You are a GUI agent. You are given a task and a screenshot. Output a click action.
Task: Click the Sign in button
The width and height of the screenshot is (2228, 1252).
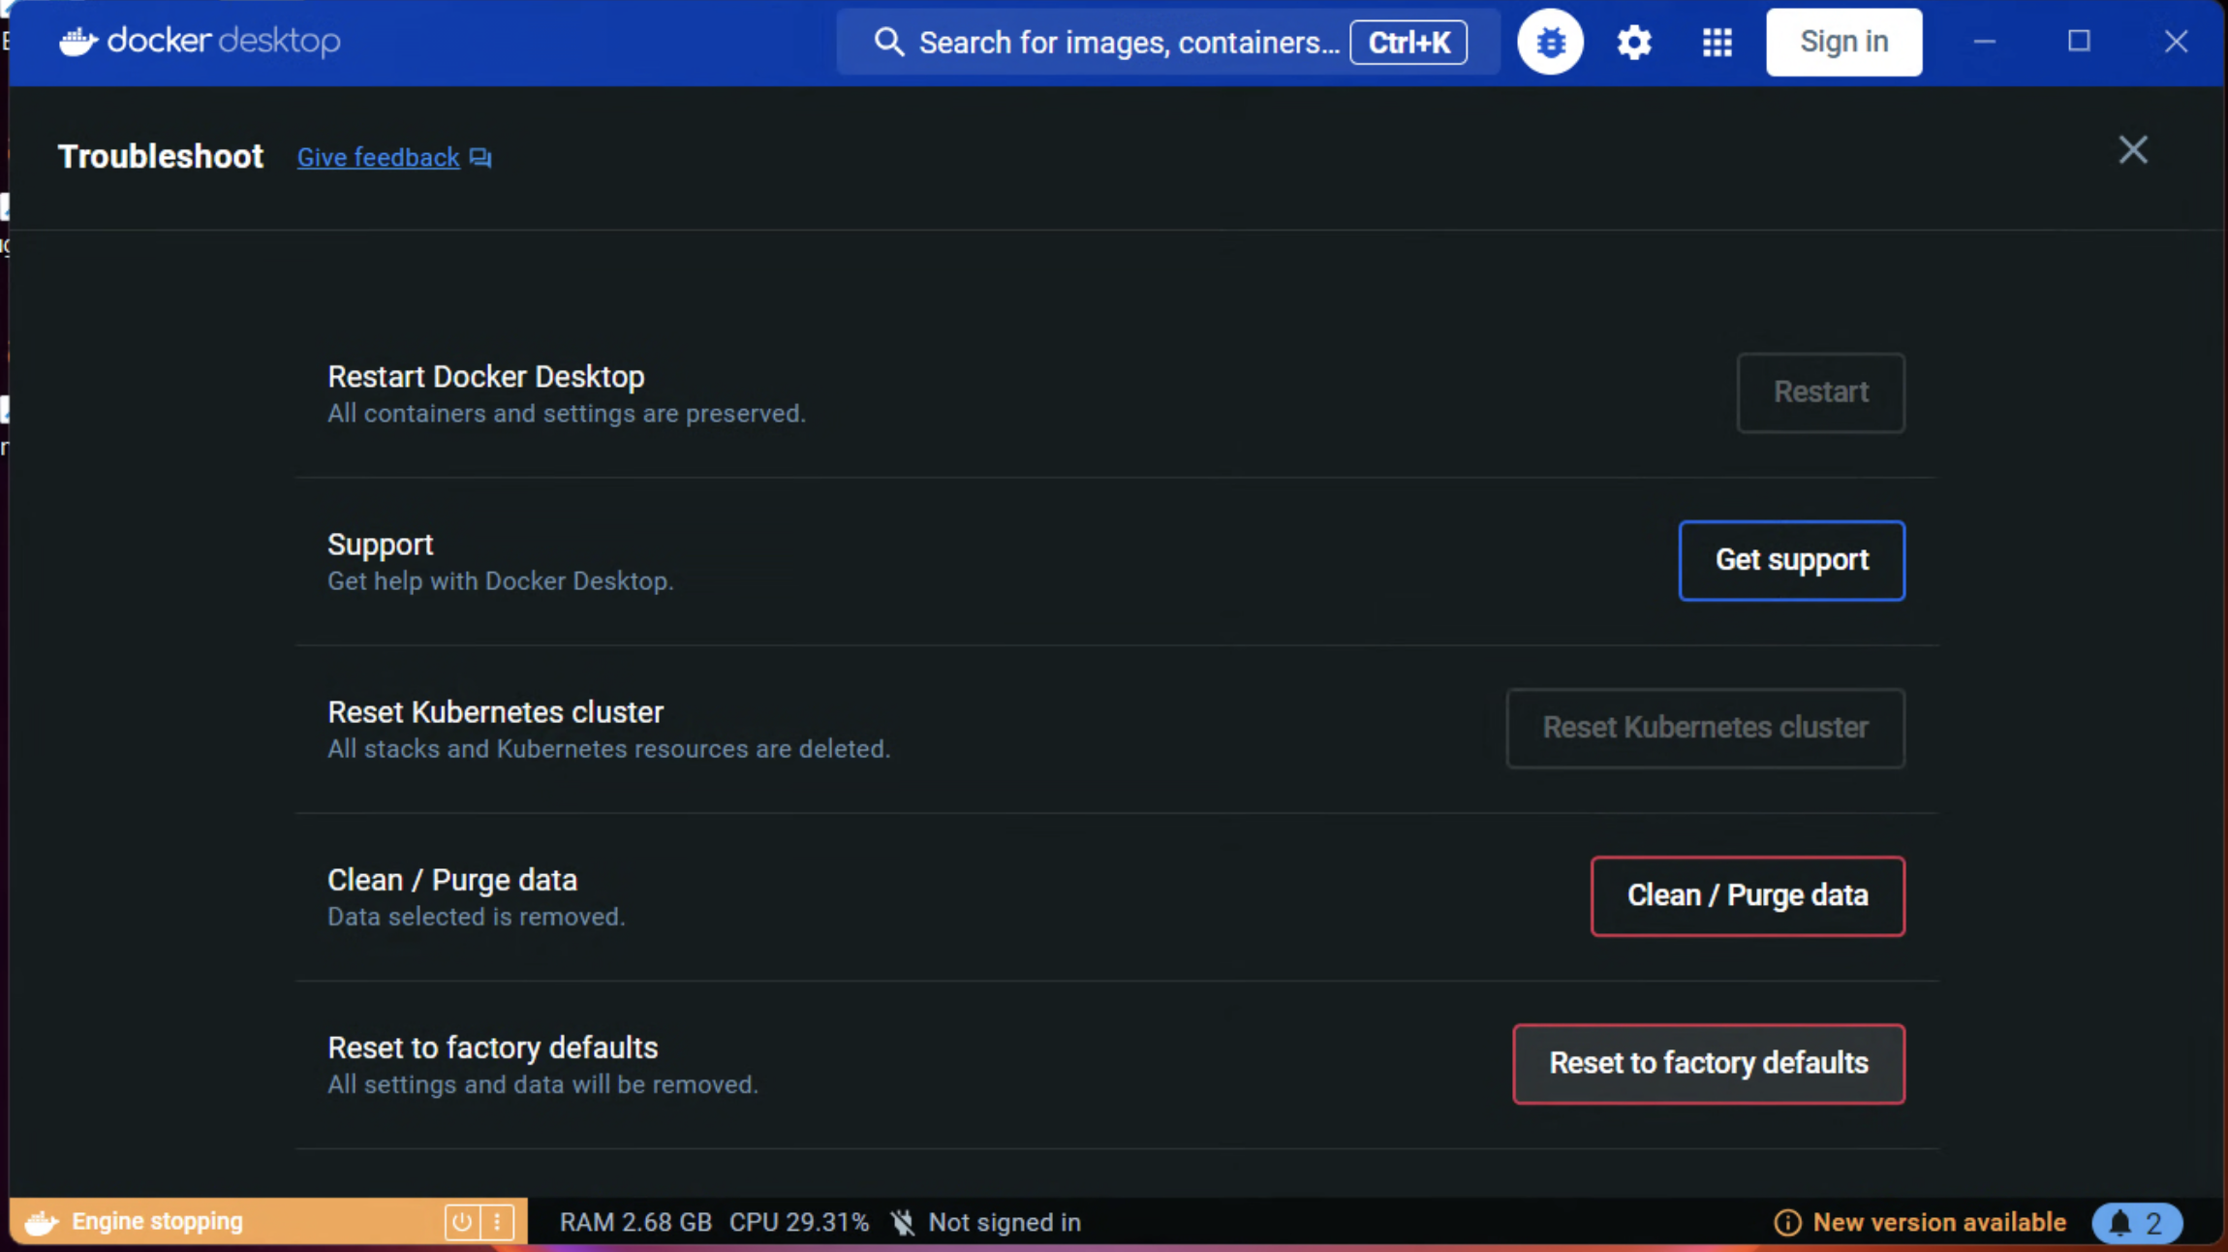point(1843,42)
